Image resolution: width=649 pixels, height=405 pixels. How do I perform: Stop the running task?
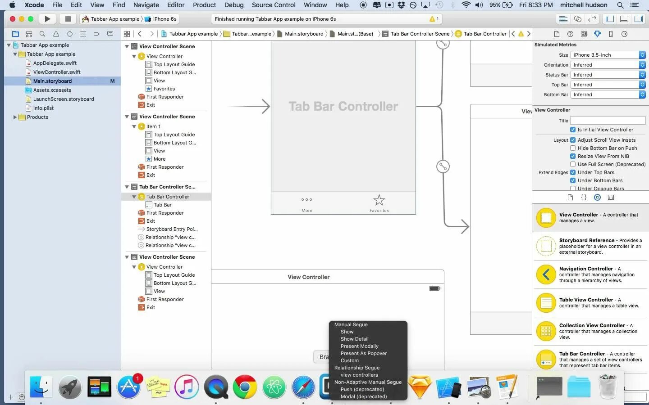click(68, 19)
